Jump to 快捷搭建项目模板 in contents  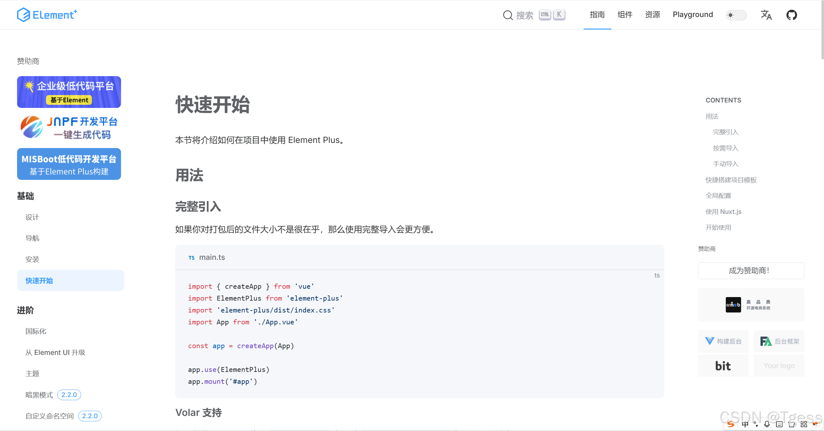(731, 180)
